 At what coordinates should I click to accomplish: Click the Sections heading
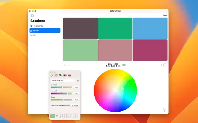click(x=38, y=21)
